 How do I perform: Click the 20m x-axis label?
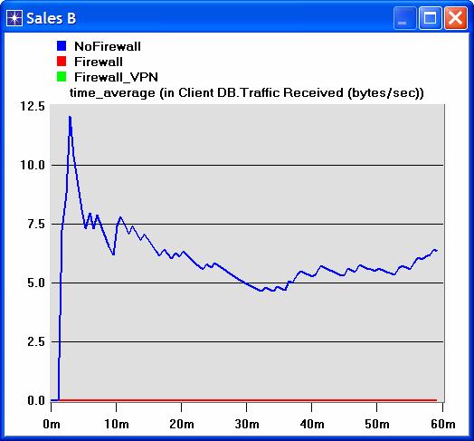182,424
